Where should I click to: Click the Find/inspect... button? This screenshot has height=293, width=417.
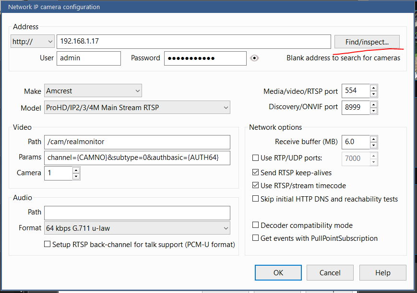[367, 42]
